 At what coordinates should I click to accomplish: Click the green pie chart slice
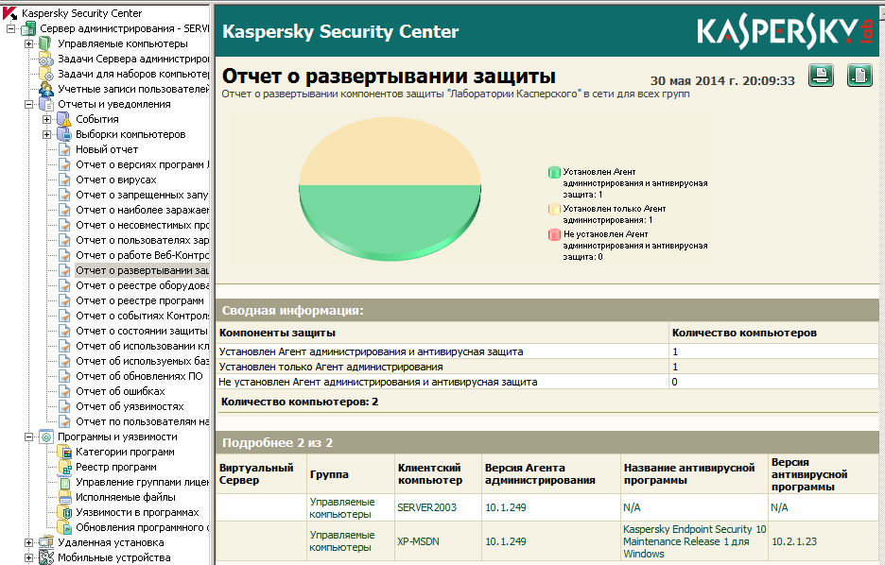coord(390,220)
